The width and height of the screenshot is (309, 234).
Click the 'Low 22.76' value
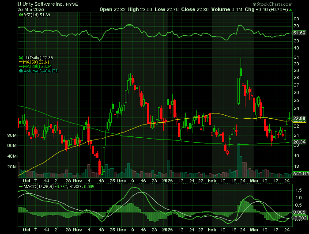point(166,9)
